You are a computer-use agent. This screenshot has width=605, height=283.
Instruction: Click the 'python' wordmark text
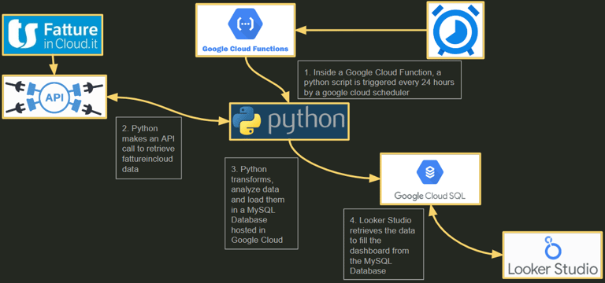coord(306,121)
